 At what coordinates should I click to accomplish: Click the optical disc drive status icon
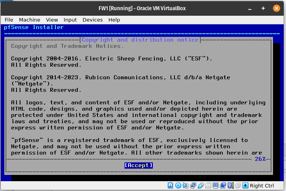coord(178,186)
